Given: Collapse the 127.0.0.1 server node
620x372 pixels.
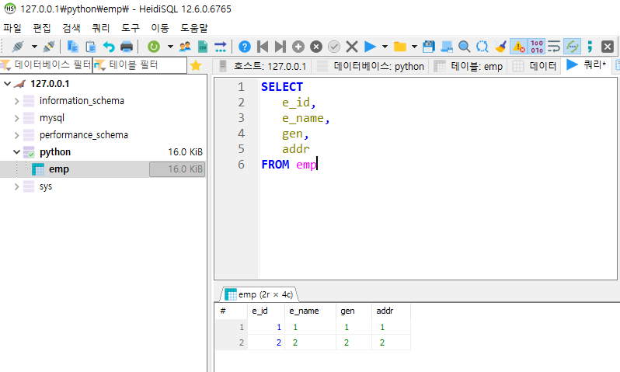Looking at the screenshot, I should pos(7,84).
